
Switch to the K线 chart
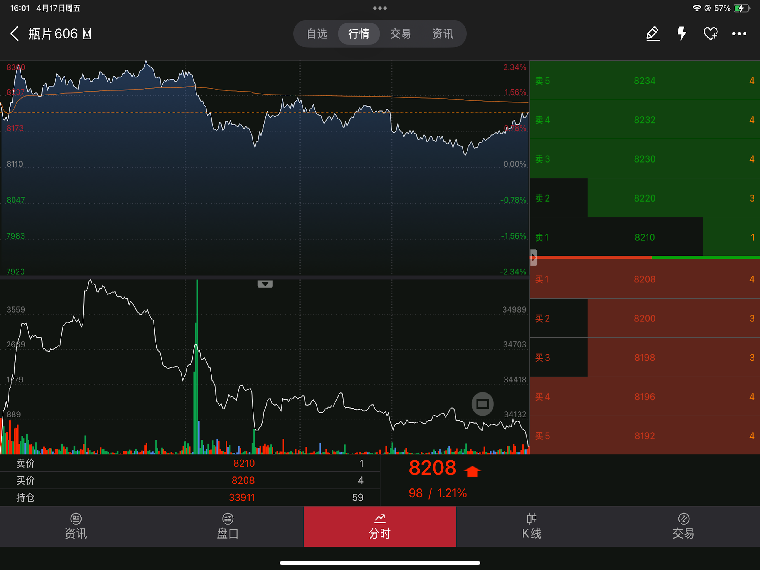[532, 526]
